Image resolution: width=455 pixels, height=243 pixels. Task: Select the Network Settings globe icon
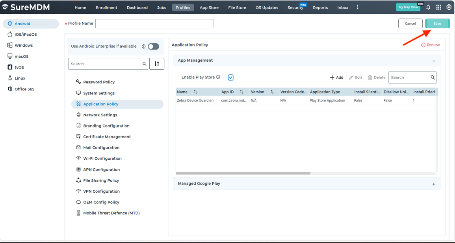coord(78,115)
